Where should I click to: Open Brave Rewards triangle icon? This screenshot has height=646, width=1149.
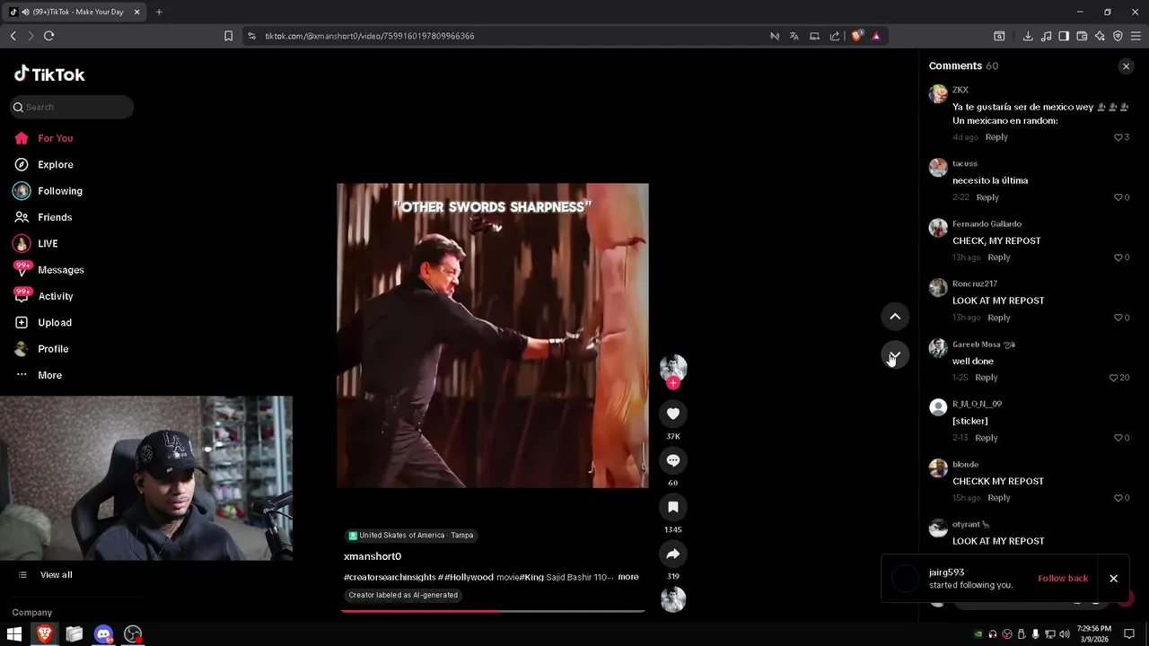click(x=876, y=36)
